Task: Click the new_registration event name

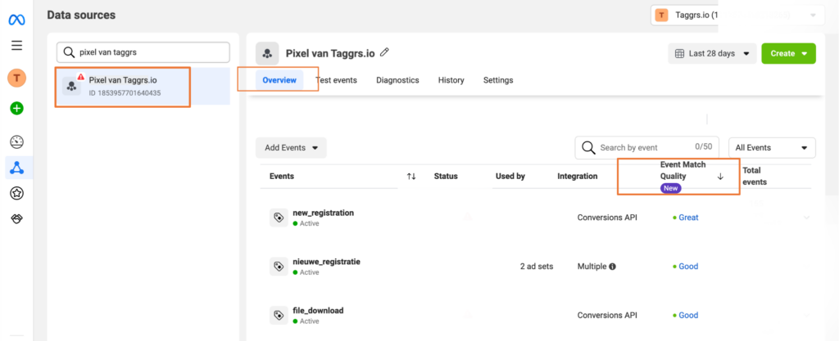Action: (x=323, y=213)
